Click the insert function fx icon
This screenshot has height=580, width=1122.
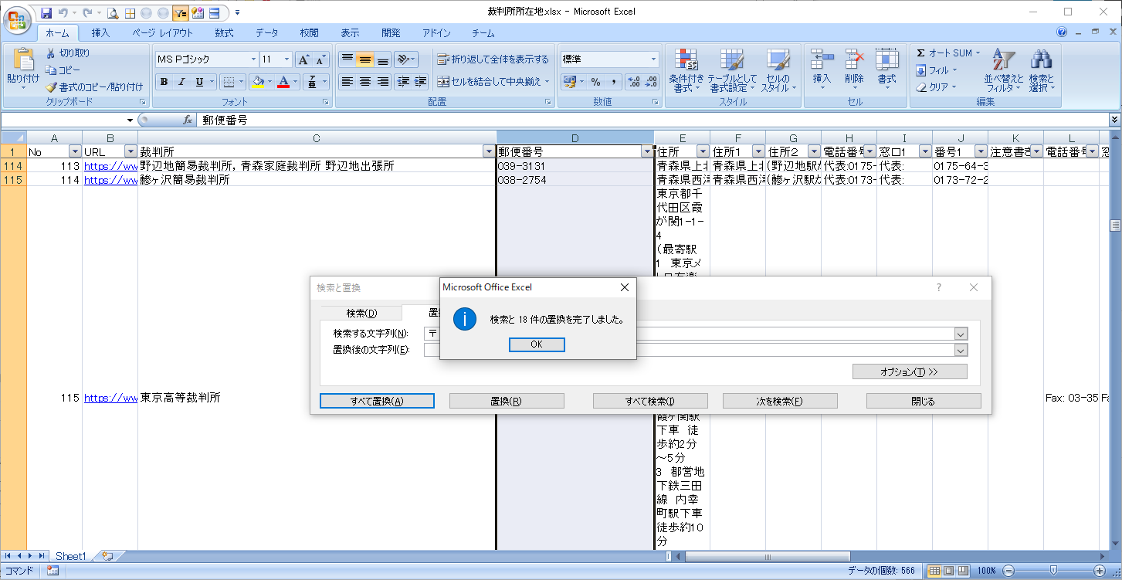click(x=188, y=120)
